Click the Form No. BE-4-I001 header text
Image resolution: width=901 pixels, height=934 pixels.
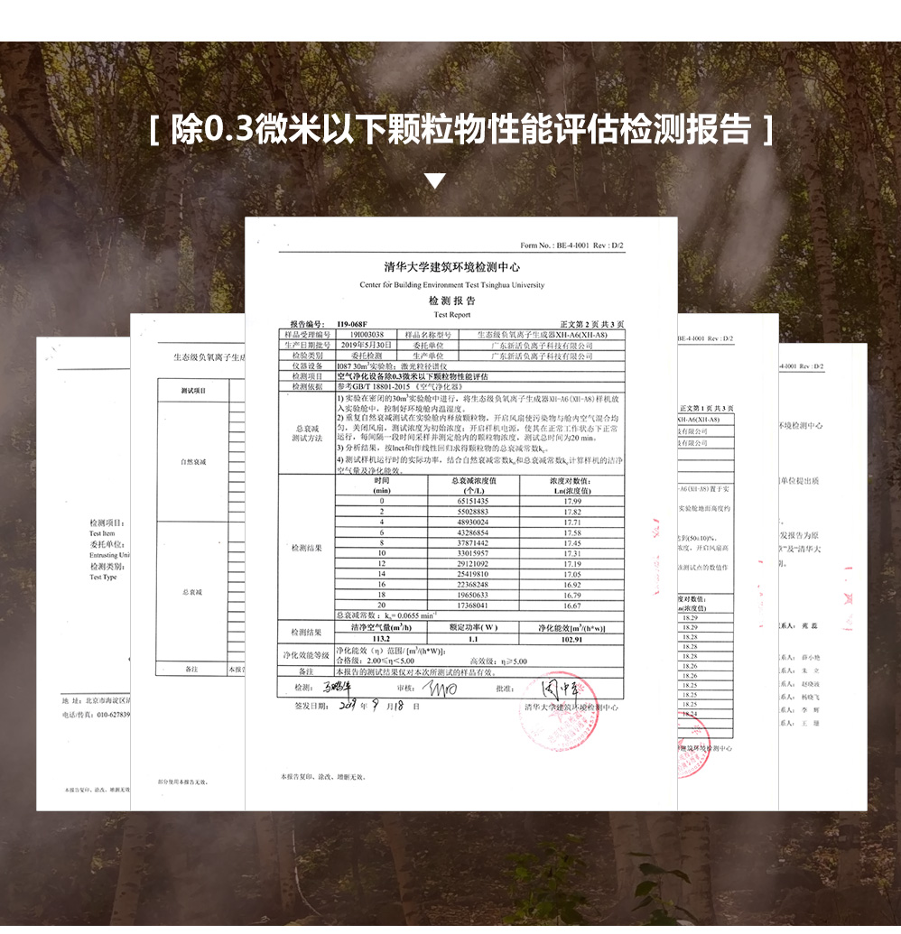point(571,245)
